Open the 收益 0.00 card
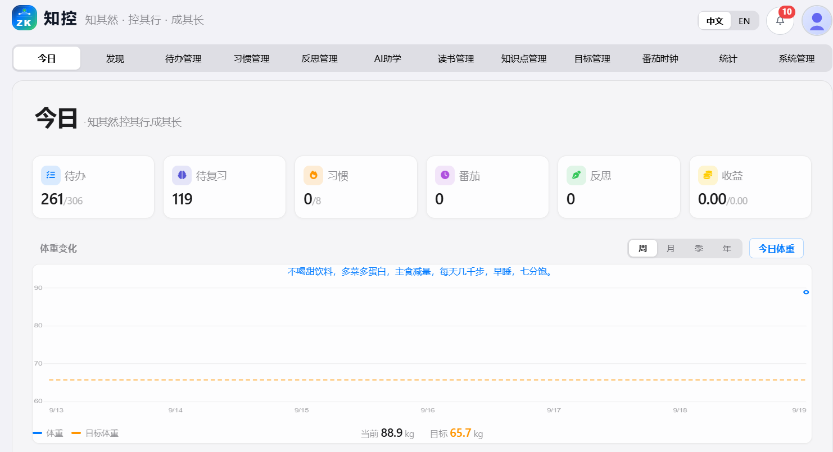Screen dimensions: 833x452 pyautogui.click(x=750, y=187)
